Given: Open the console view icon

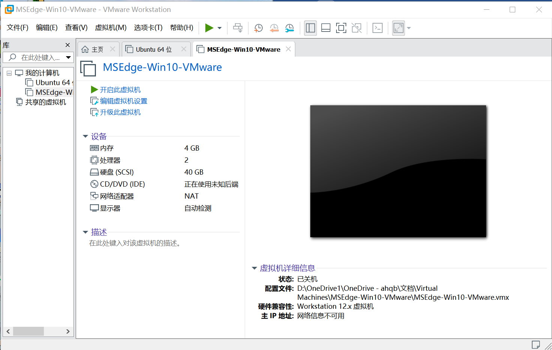Looking at the screenshot, I should click(377, 28).
